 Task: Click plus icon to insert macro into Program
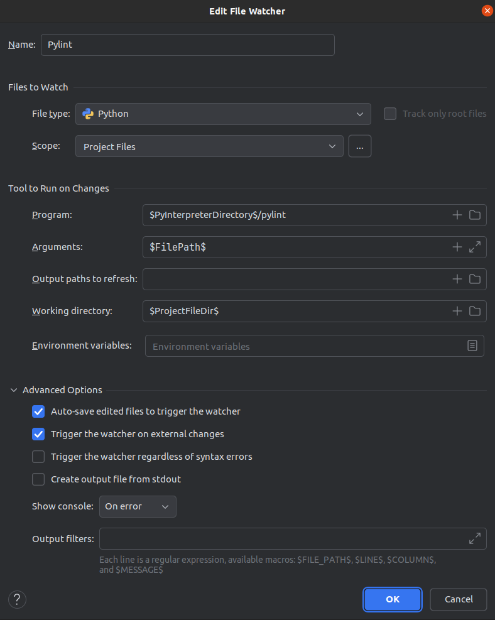(x=457, y=215)
